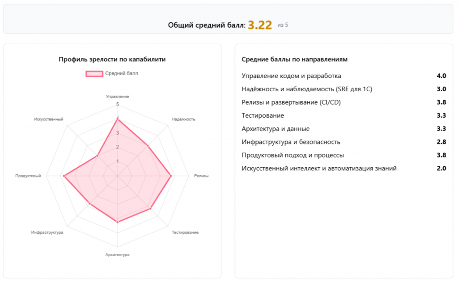The image size is (458, 283).
Task: Click the "Средние баллы по направлениям" heading
Action: click(295, 59)
